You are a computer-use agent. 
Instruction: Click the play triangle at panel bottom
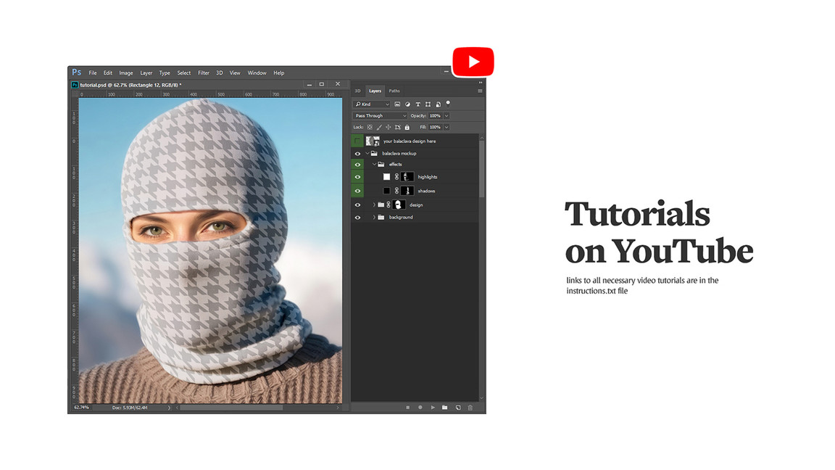click(433, 407)
